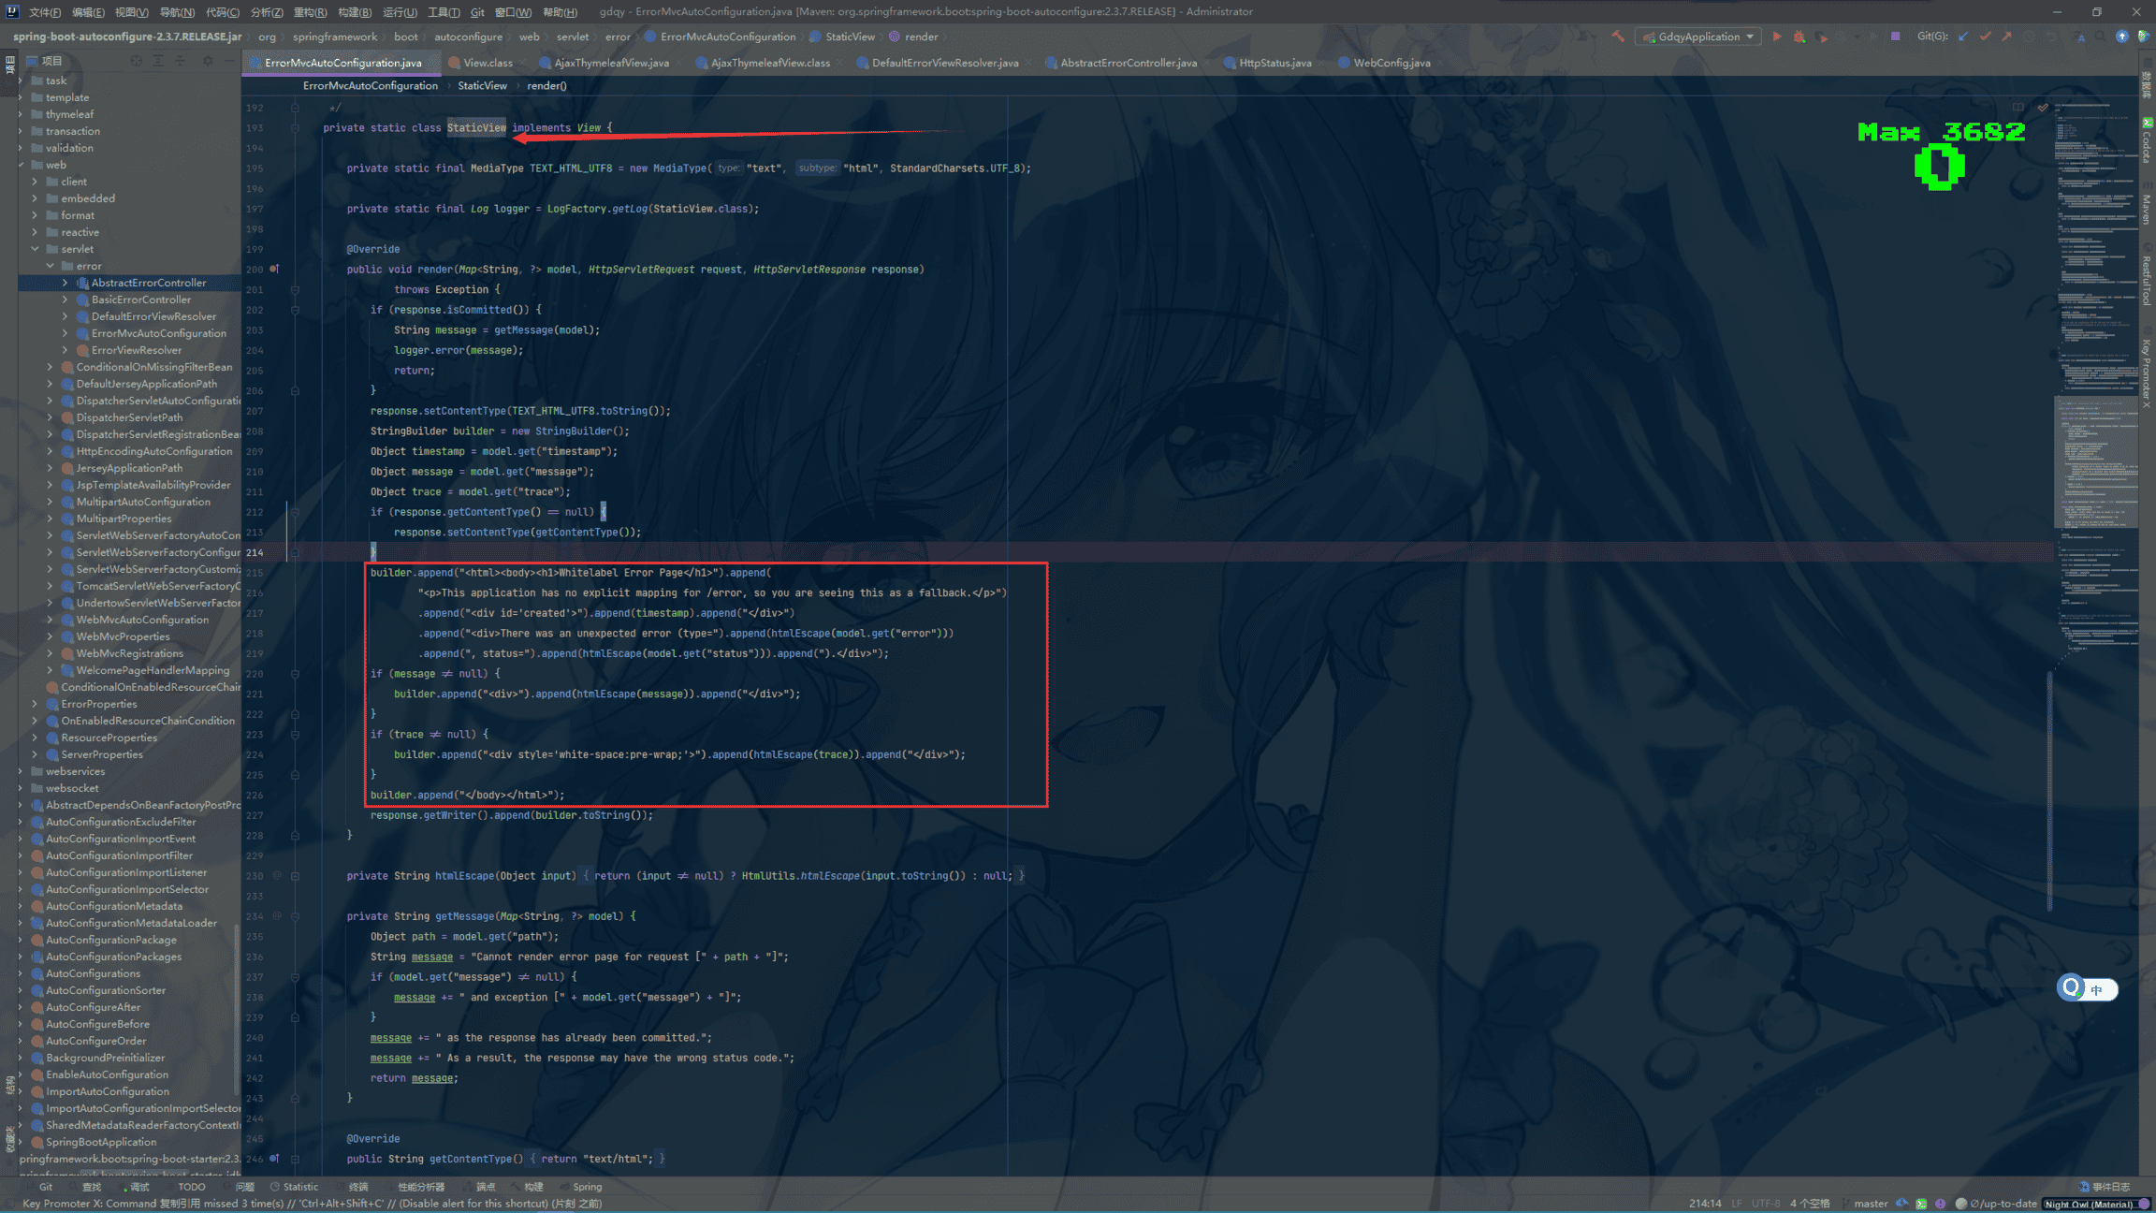2156x1213 pixels.
Task: Start debugging with the bug icon
Action: 1799,37
